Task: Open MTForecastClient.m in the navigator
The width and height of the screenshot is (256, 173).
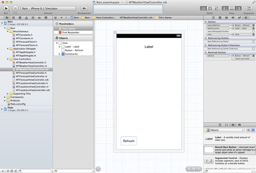Action: pos(27,45)
